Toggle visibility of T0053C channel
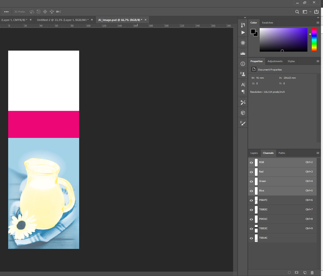The image size is (323, 276). [251, 229]
